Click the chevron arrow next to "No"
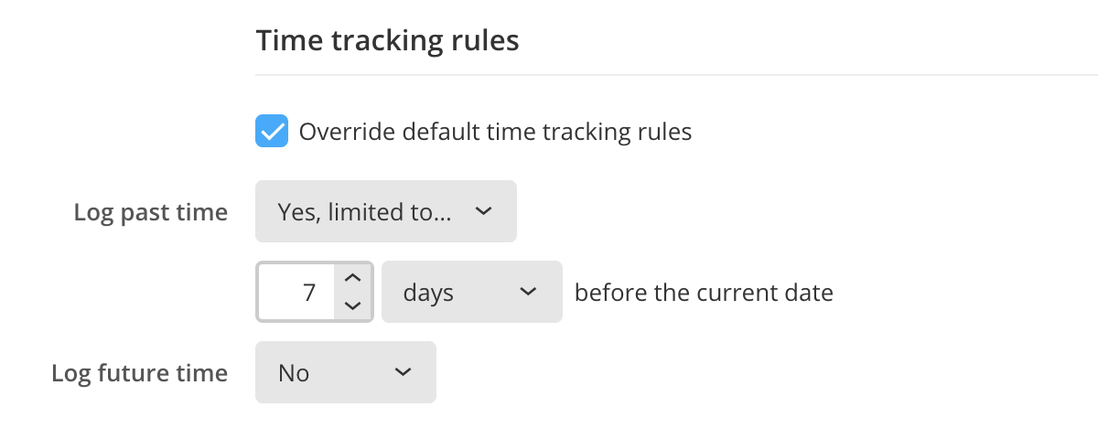This screenshot has width=1098, height=439. pos(403,373)
